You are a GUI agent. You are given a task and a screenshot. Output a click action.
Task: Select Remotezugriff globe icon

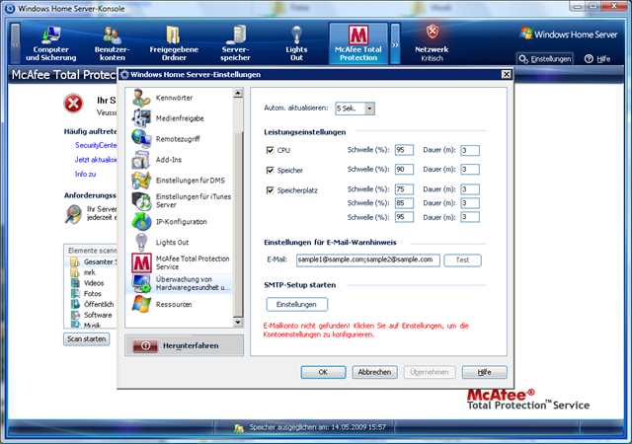pos(141,138)
